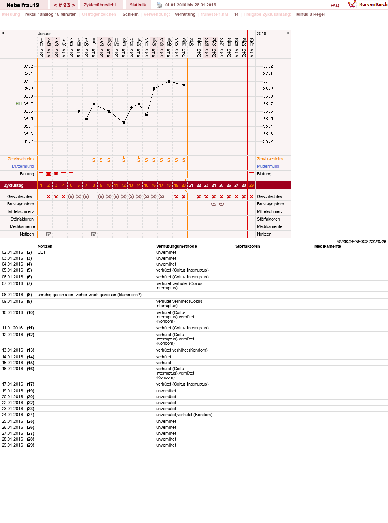
Task: Click the left Muttermund row label
Action: 23,167
